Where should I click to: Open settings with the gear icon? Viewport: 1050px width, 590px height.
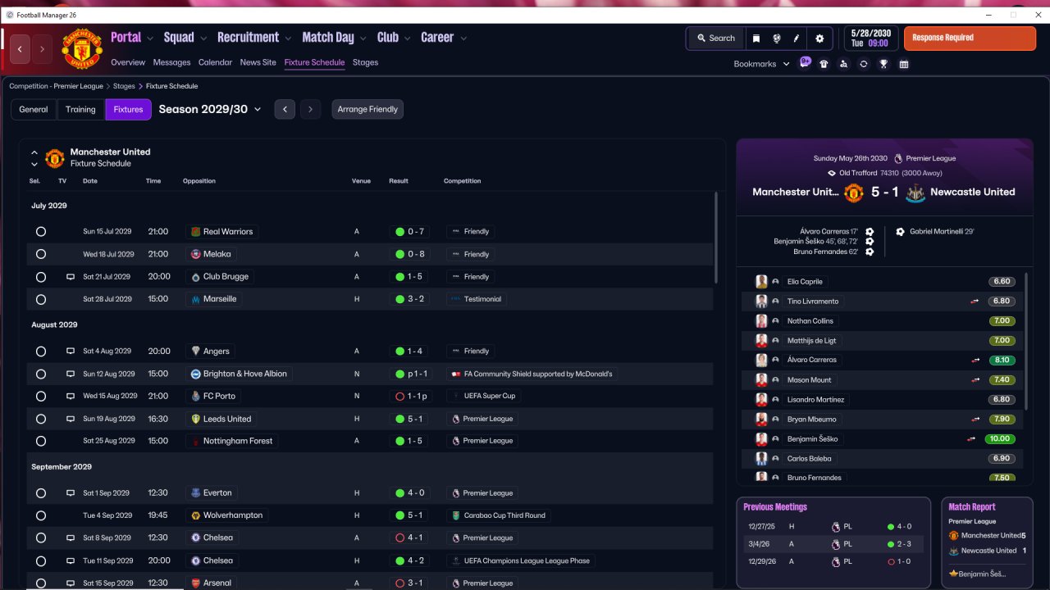pos(819,39)
